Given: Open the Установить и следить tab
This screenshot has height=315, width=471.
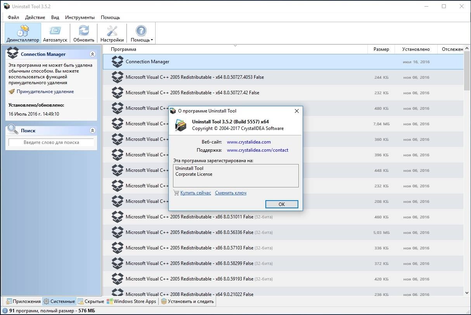Looking at the screenshot, I should [x=187, y=301].
